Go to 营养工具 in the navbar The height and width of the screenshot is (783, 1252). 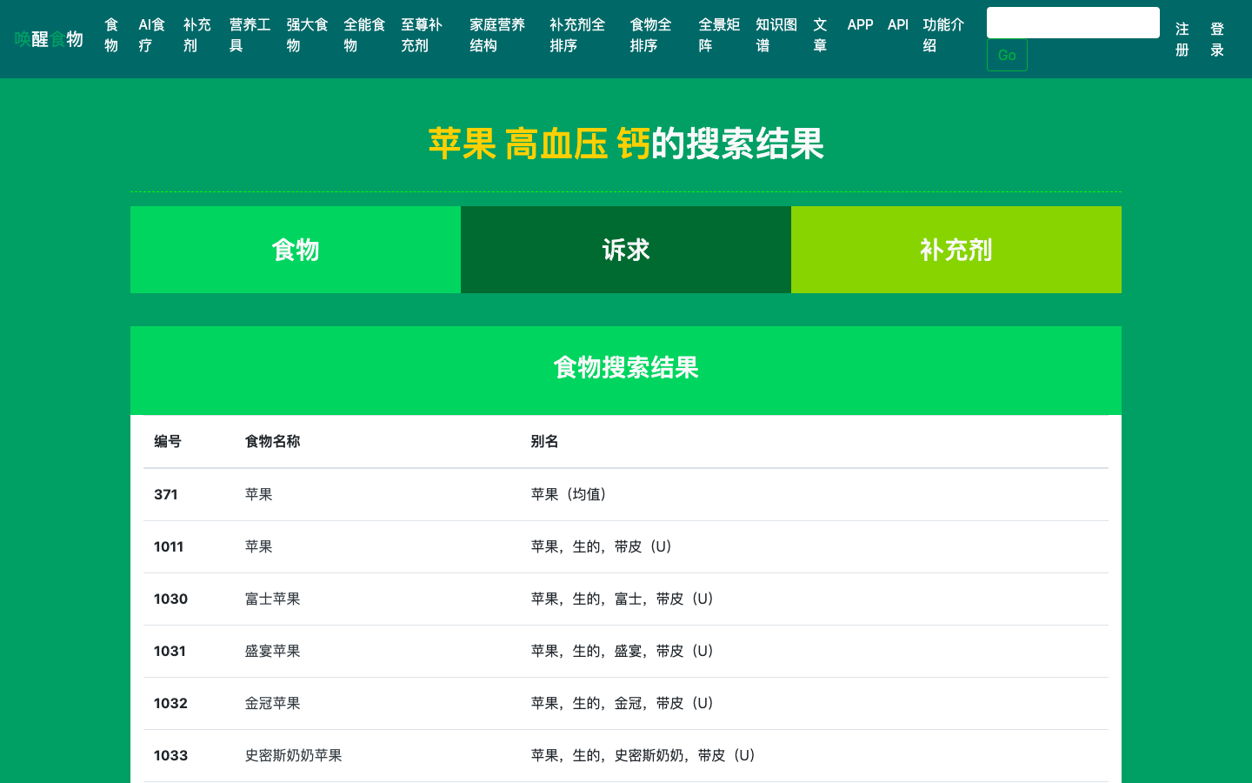pyautogui.click(x=250, y=36)
